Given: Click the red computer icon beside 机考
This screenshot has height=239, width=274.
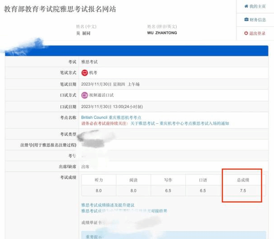Looking at the screenshot, I should tap(84, 72).
